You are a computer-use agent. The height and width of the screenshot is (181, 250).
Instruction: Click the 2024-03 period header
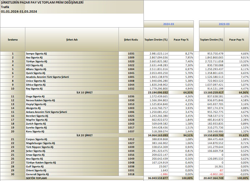[x=169, y=24]
